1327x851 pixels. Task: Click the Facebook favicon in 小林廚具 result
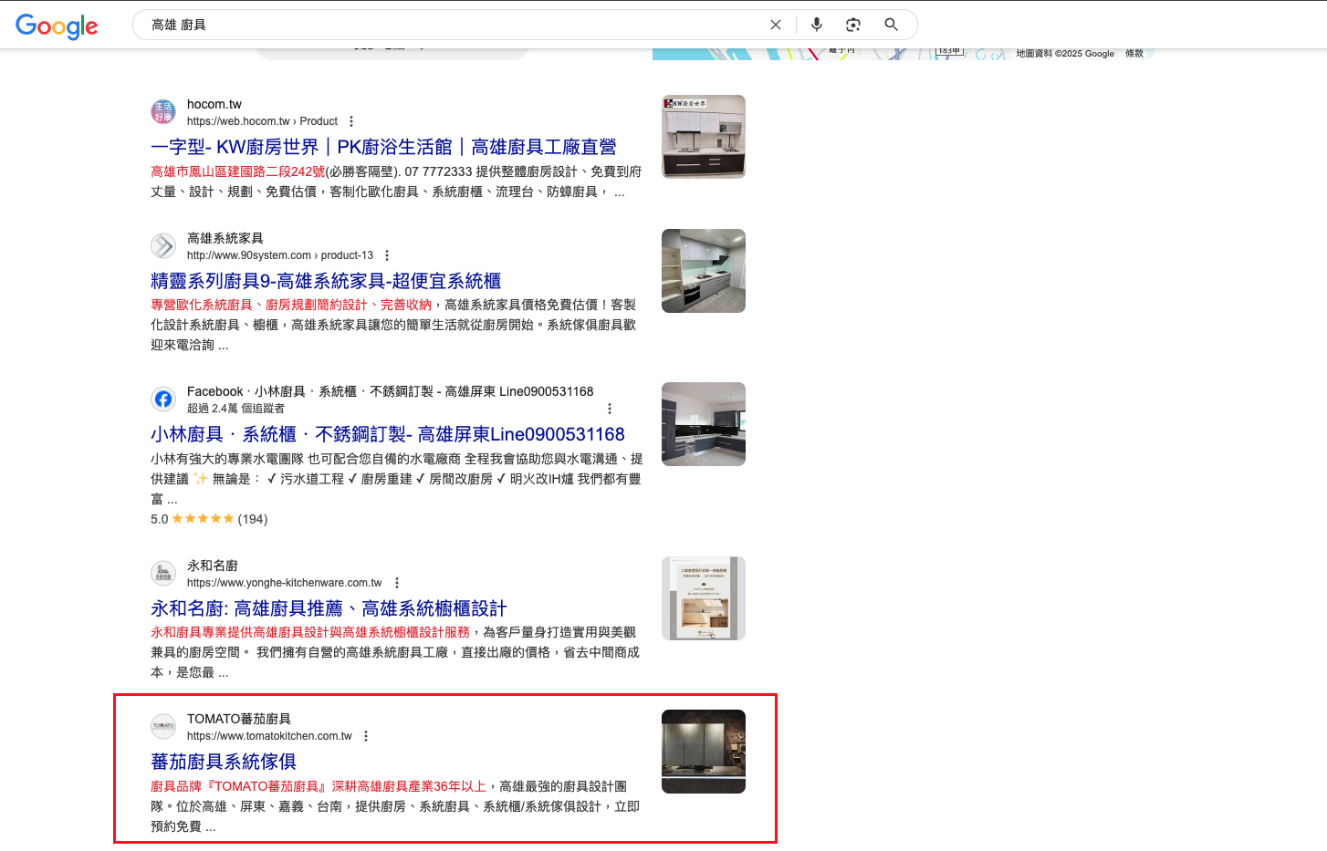coord(163,400)
